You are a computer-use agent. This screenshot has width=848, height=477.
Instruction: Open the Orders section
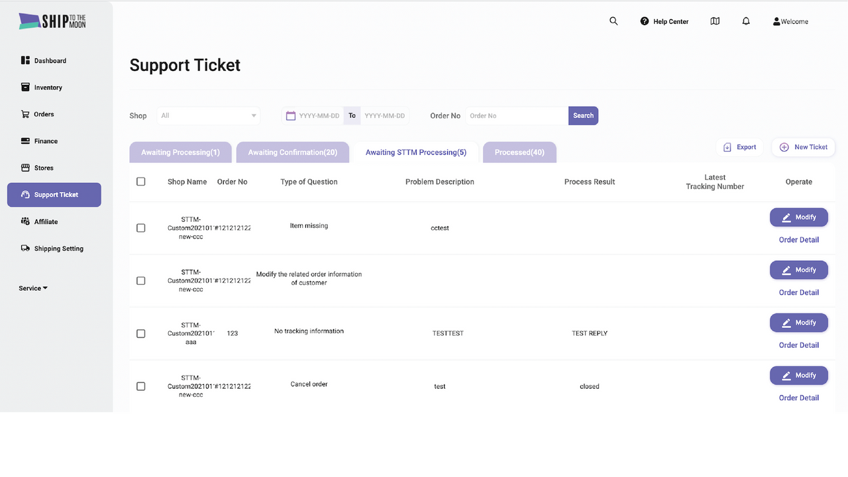42,114
